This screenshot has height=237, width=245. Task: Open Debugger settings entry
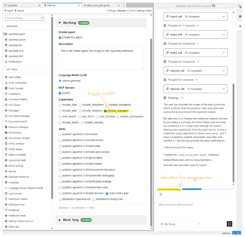(x=12, y=110)
